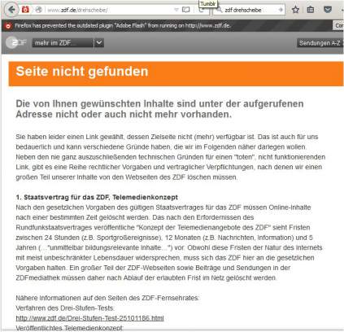Open the Sendungen A-Z menu
Image resolution: width=344 pixels, height=332 pixels.
[320, 43]
